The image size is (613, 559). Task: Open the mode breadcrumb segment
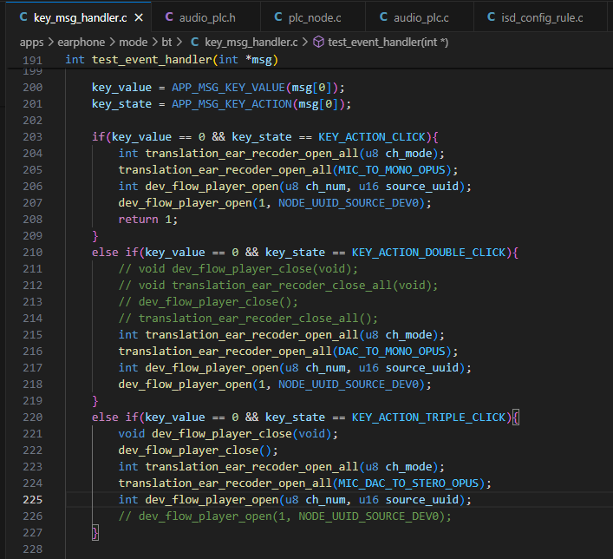click(x=133, y=43)
